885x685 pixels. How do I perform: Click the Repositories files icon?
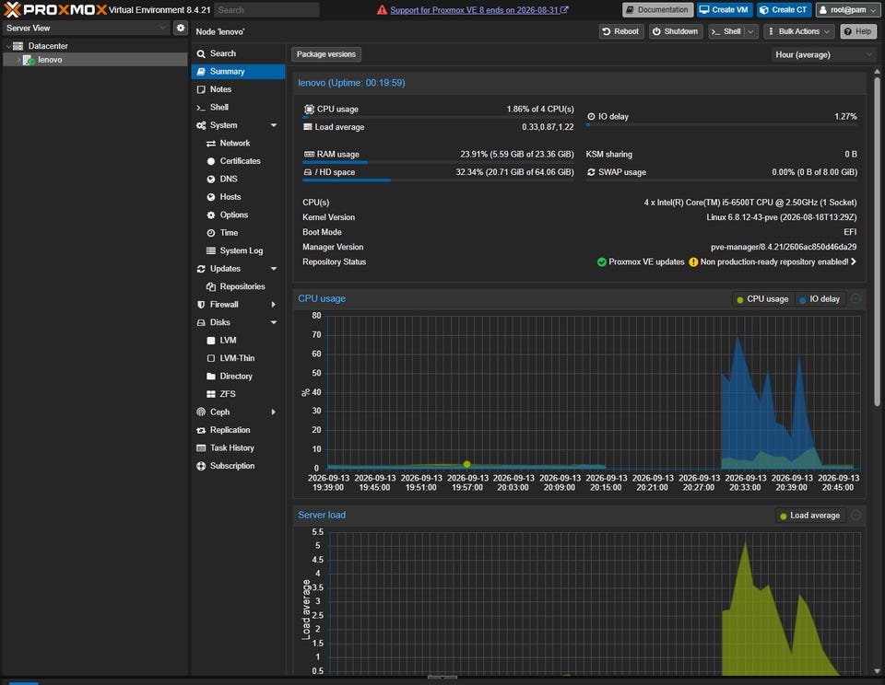(x=211, y=286)
